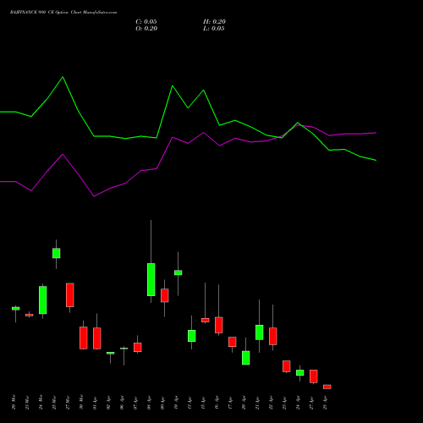Select the low value 'L: 0.05'
Image resolution: width=423 pixels, height=423 pixels.
[214, 29]
